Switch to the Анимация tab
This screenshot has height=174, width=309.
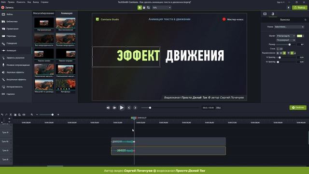coord(67,13)
